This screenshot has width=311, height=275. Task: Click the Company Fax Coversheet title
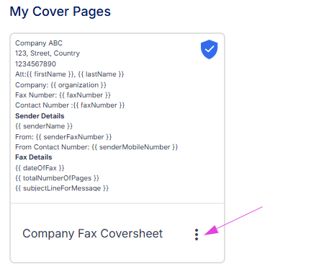pyautogui.click(x=93, y=234)
